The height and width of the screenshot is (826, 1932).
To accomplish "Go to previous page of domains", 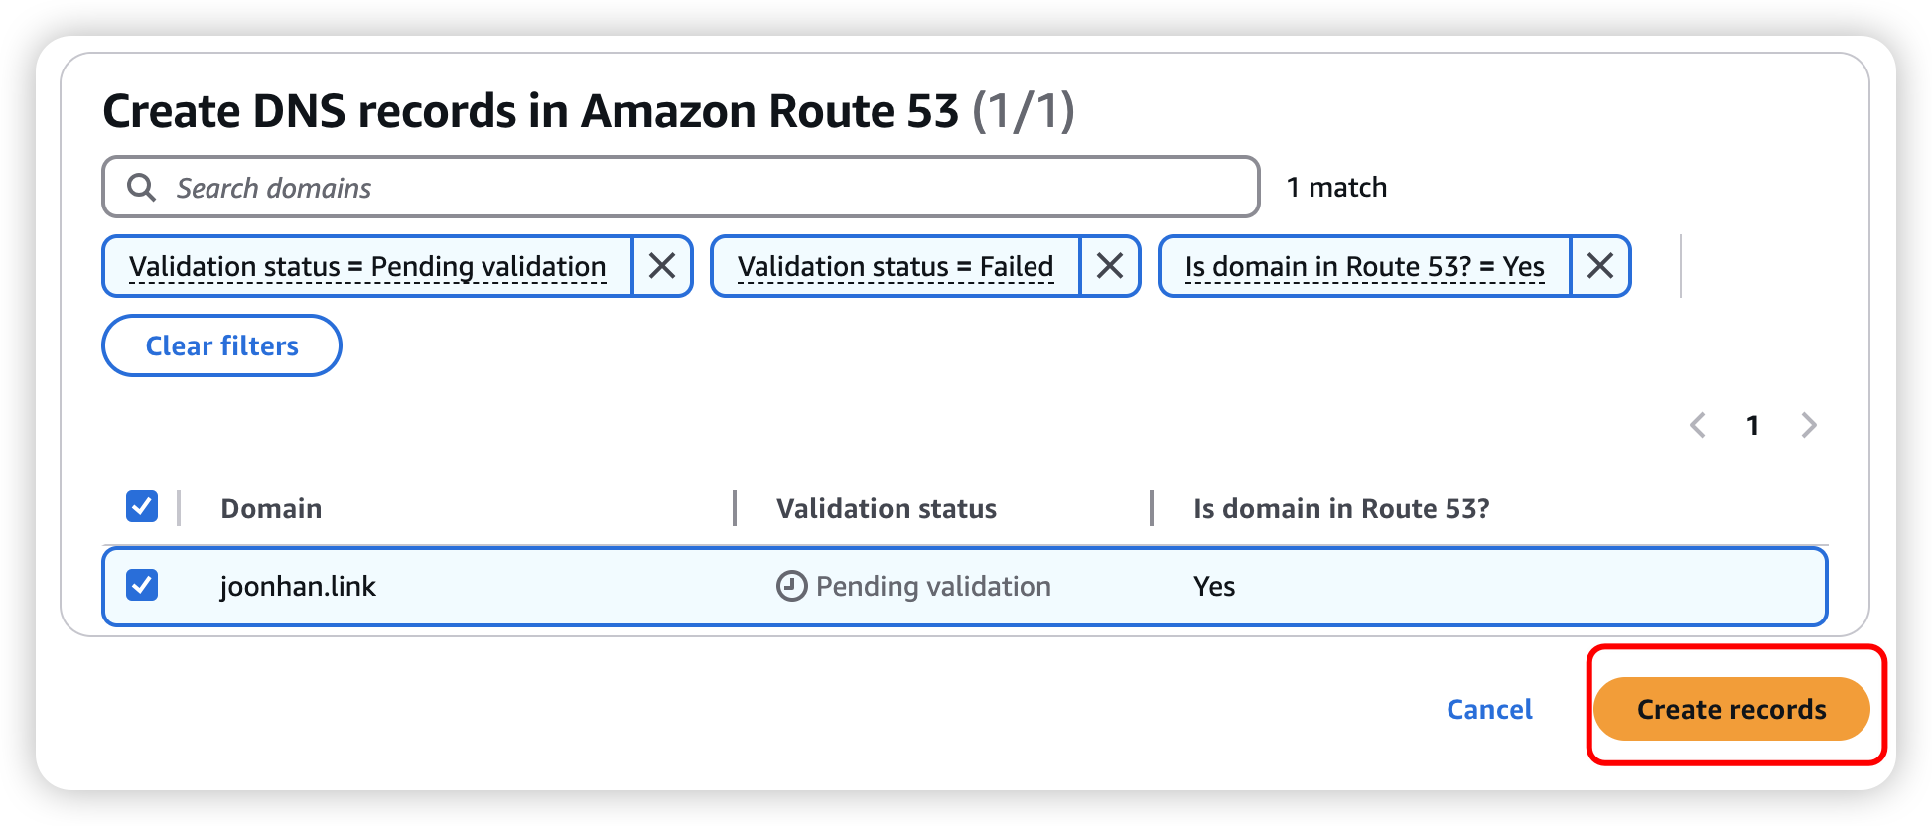I will point(1698,425).
